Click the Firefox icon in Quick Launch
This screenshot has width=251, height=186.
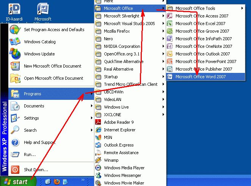[56, 182]
